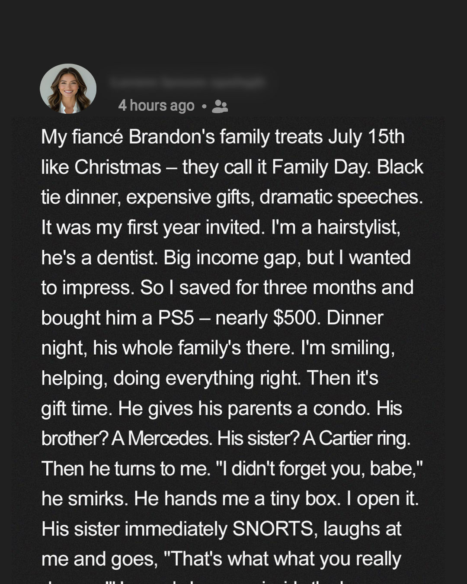This screenshot has height=584, width=467.
Task: Click the word 'Christmas' in the post
Action: 118,167
